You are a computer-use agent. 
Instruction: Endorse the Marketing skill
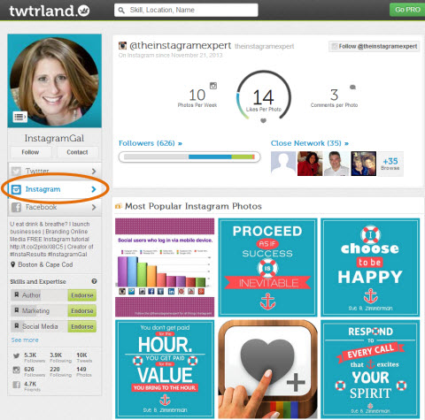[x=82, y=311]
